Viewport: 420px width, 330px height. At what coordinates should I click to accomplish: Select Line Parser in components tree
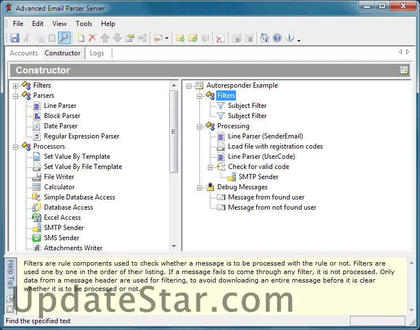60,106
